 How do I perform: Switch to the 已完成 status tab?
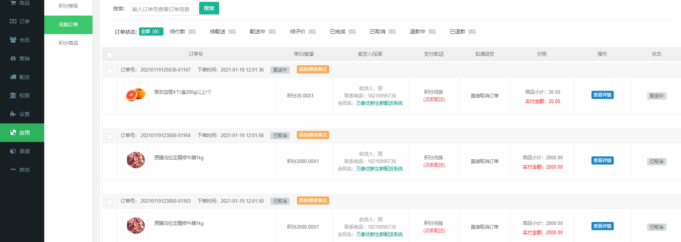click(343, 32)
